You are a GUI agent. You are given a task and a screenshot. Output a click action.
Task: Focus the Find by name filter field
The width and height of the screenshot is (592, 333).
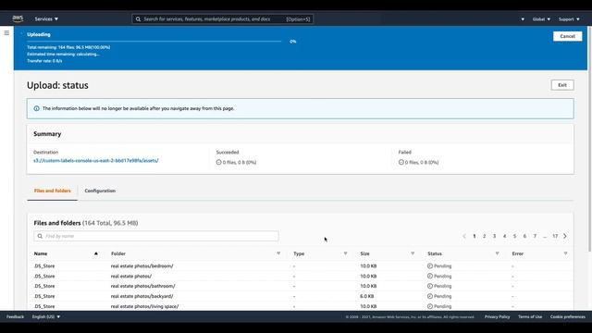[x=156, y=236]
